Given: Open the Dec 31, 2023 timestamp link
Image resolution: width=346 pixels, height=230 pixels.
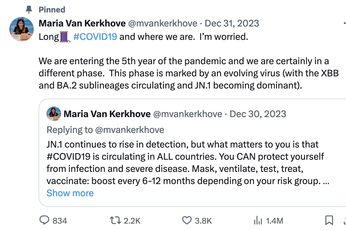Looking at the screenshot, I should click(232, 23).
